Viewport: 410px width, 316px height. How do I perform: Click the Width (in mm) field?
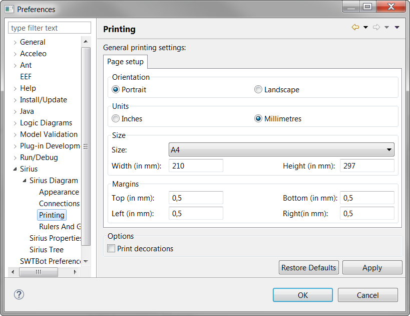(x=196, y=166)
